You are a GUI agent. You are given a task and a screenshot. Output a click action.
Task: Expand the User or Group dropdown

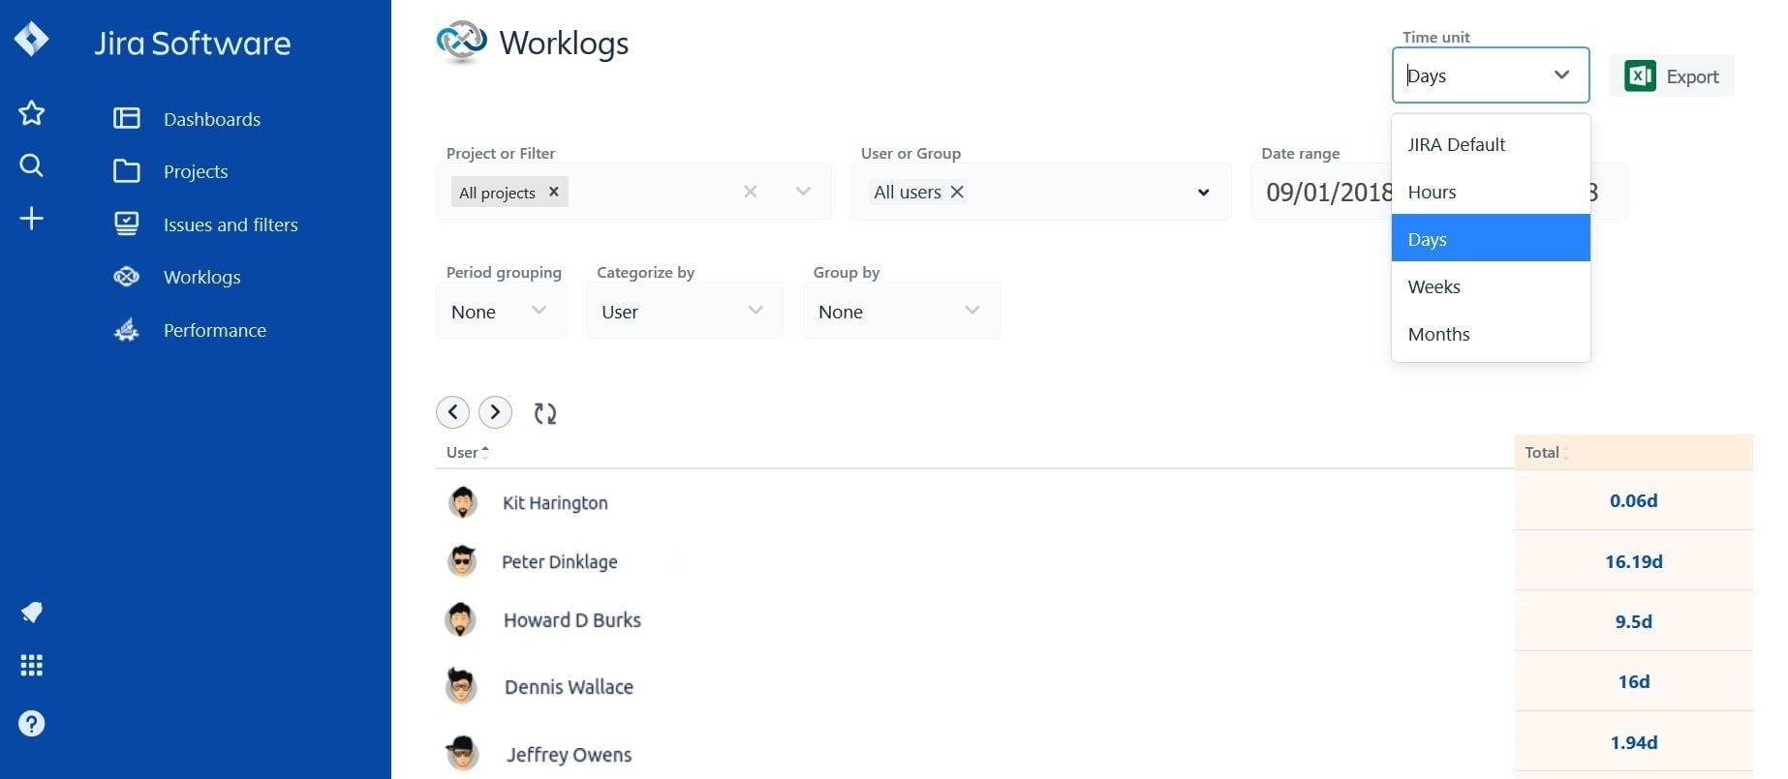click(x=1203, y=192)
